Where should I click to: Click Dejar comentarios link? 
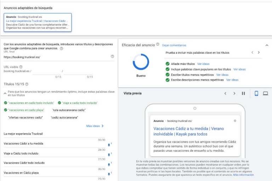pos(174,45)
